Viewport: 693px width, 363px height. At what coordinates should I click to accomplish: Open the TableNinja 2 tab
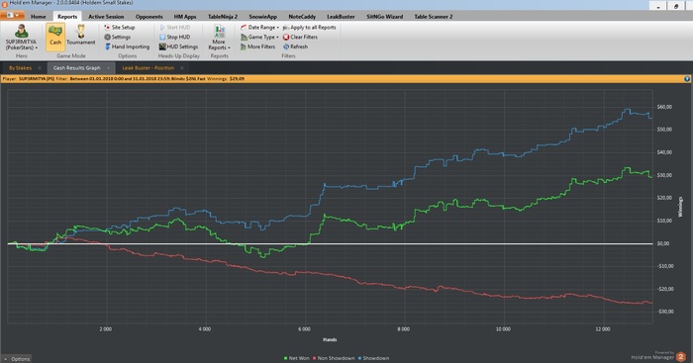pyautogui.click(x=223, y=17)
